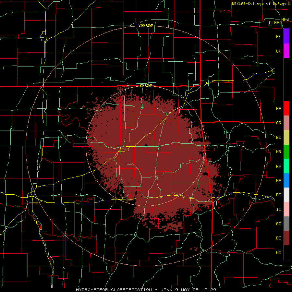Click the HHC product label
The image size is (292, 292).
(285, 19)
